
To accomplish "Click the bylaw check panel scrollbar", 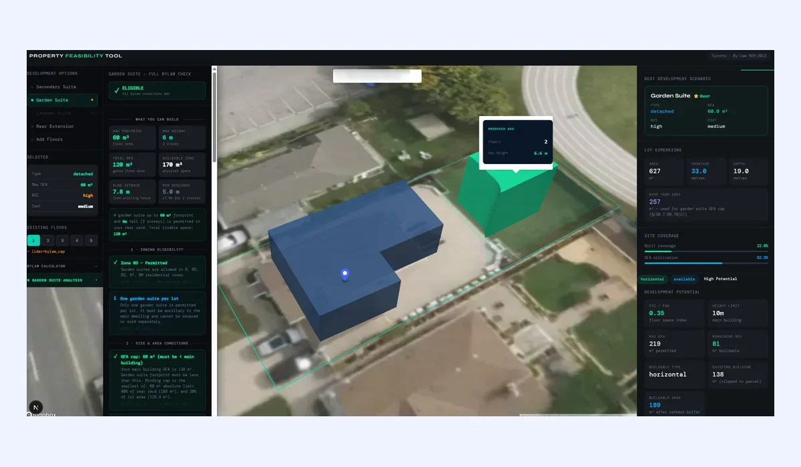I will [214, 117].
